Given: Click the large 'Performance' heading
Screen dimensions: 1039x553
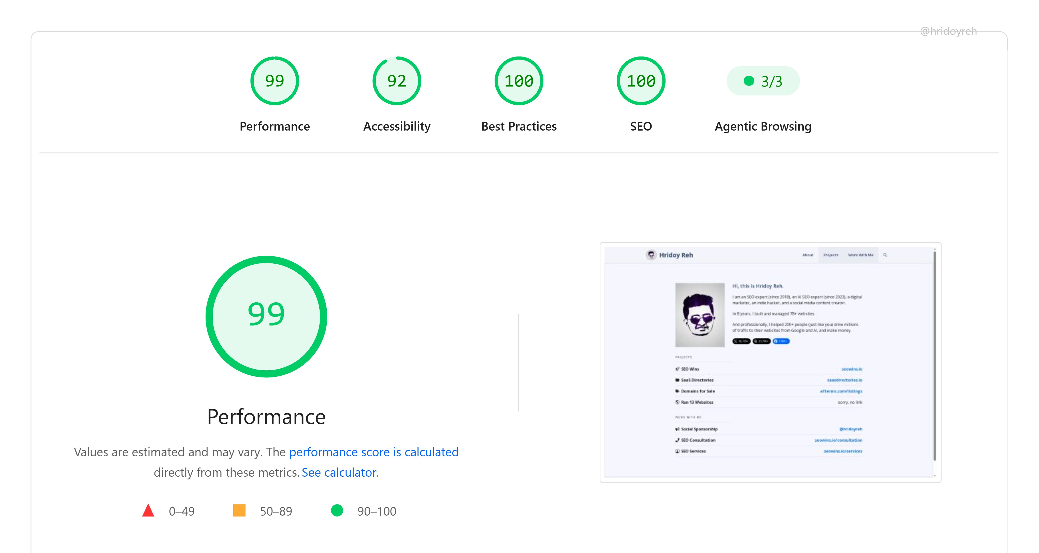Looking at the screenshot, I should click(x=266, y=417).
